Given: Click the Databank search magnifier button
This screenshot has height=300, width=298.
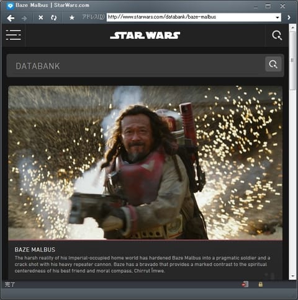Looking at the screenshot, I should point(273,64).
